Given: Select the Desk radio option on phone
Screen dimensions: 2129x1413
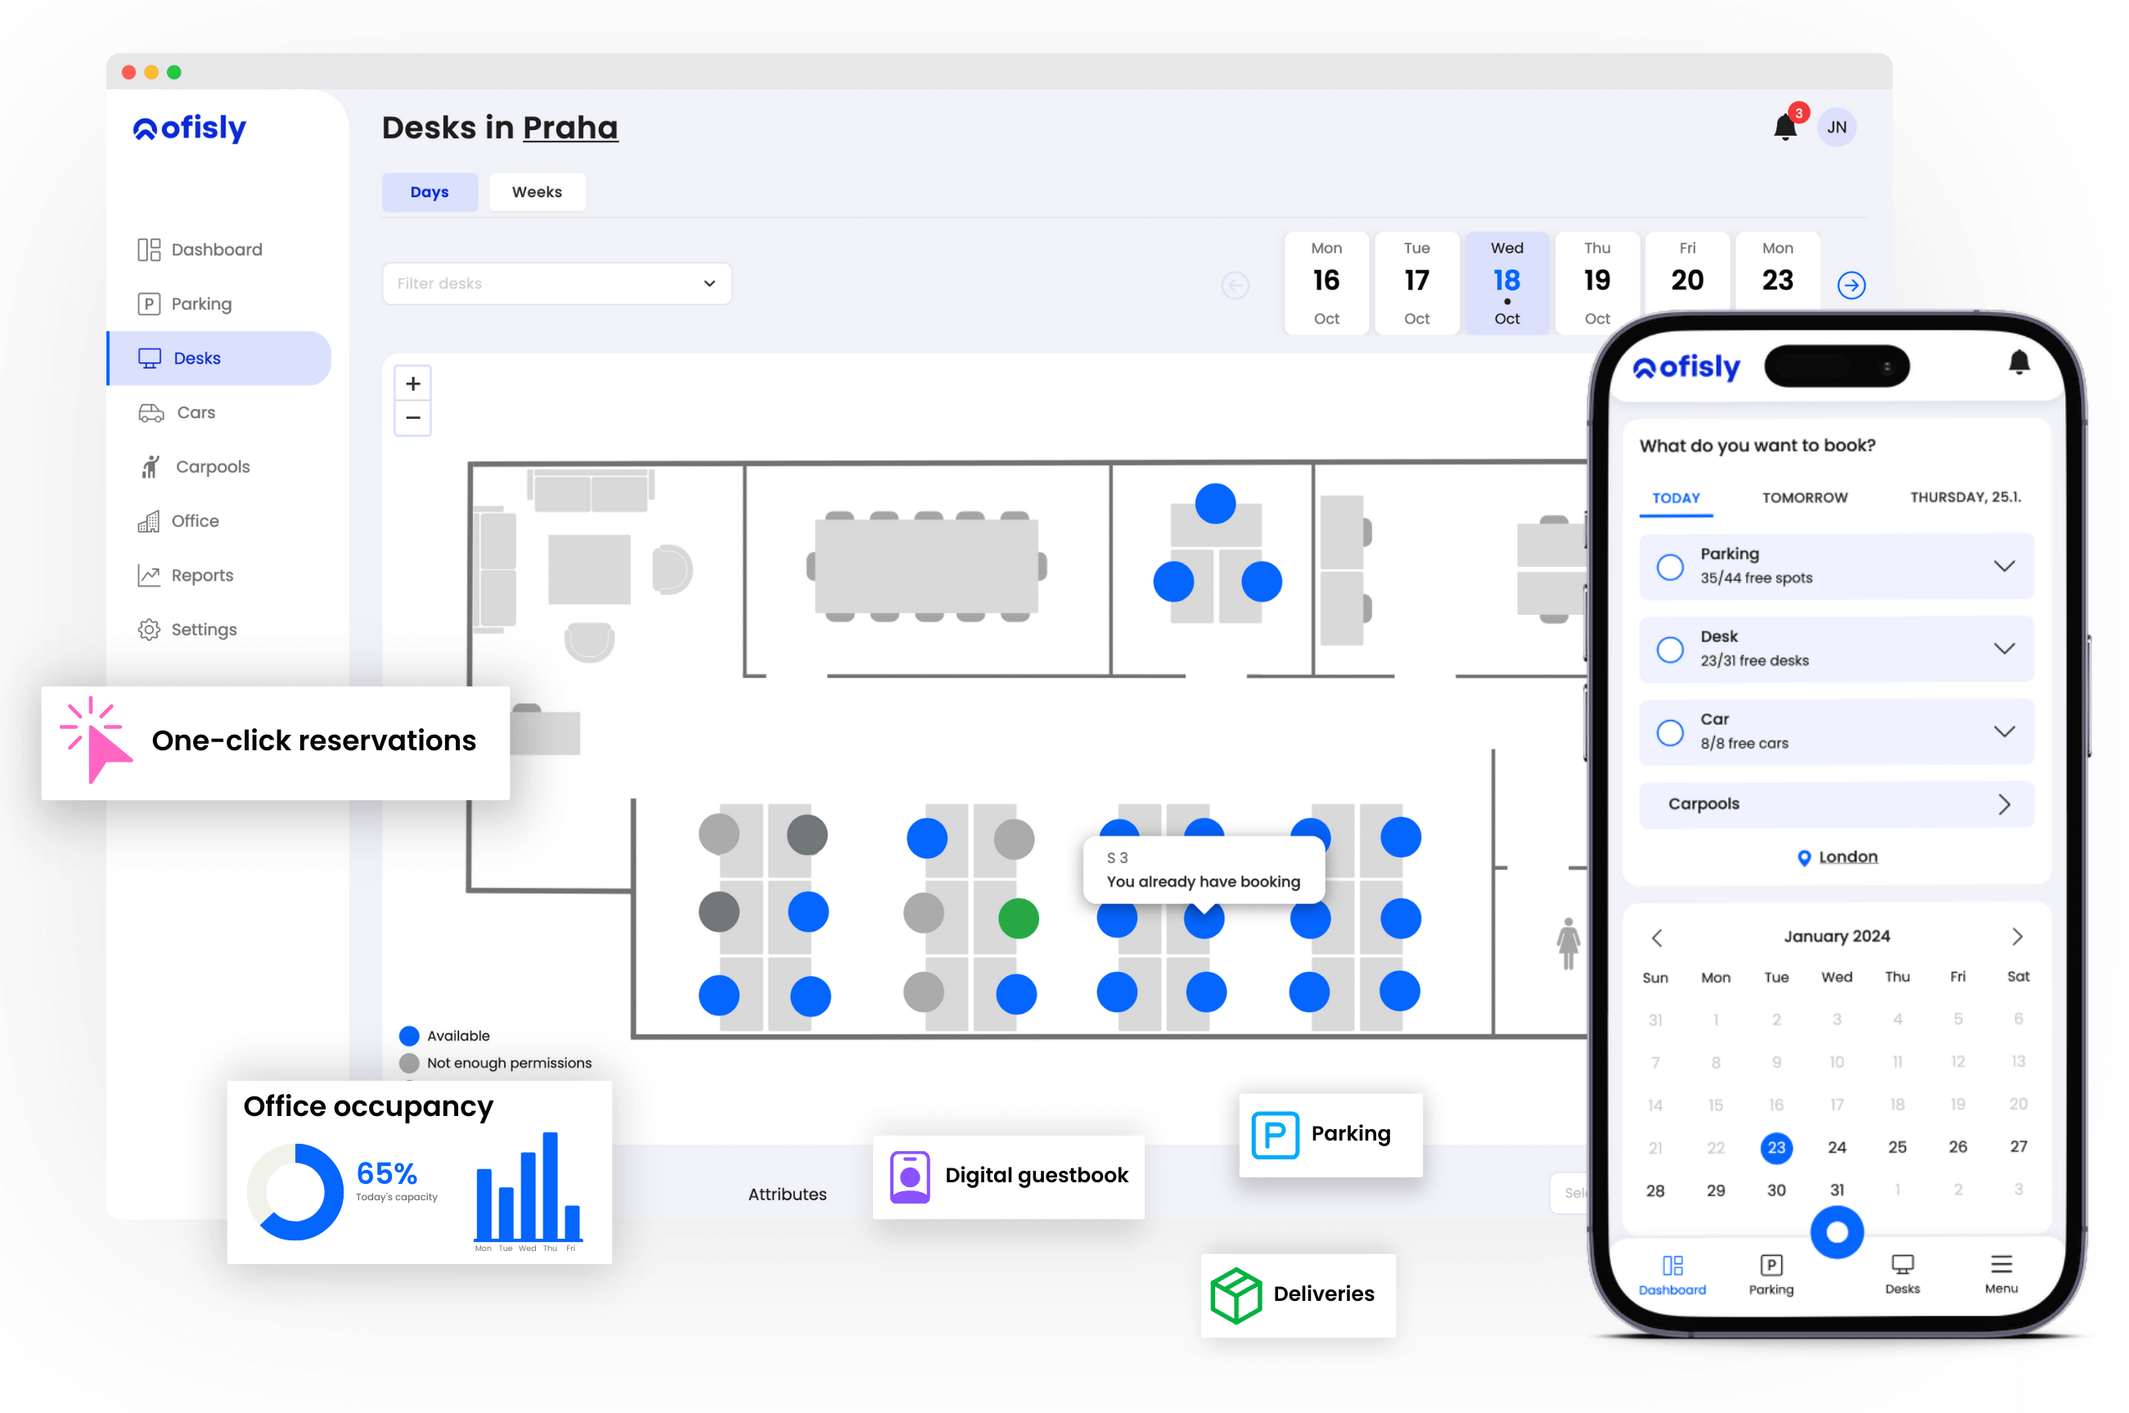Looking at the screenshot, I should [x=1669, y=649].
